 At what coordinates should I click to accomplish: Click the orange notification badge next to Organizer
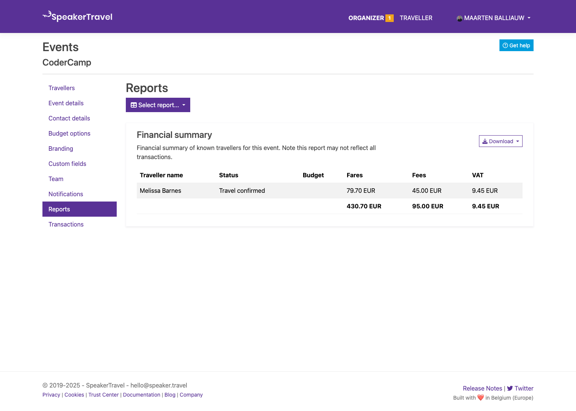tap(390, 18)
